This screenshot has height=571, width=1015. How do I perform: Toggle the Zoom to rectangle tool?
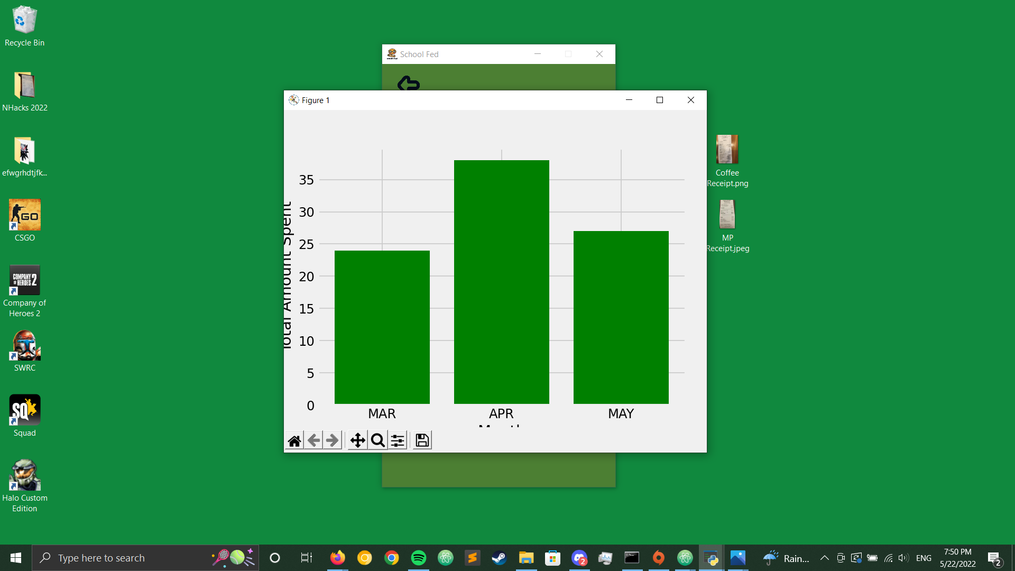pyautogui.click(x=377, y=440)
